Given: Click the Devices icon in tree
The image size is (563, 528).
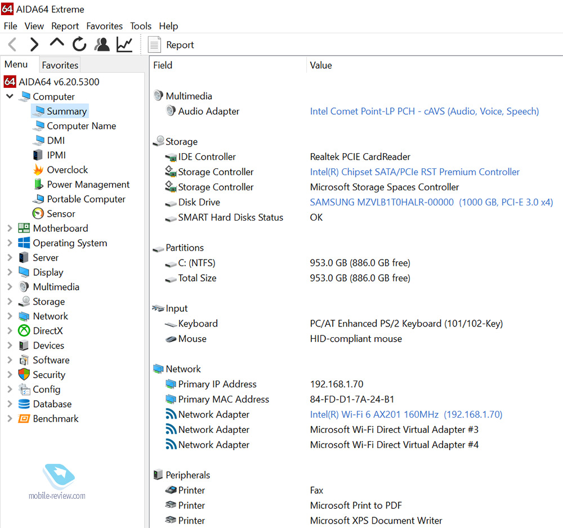Looking at the screenshot, I should (x=24, y=345).
